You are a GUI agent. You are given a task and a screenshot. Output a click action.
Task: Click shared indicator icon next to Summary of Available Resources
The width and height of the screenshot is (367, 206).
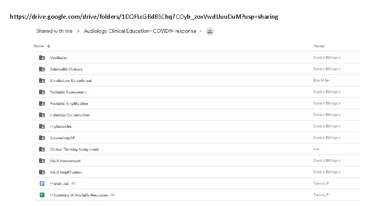tap(113, 195)
